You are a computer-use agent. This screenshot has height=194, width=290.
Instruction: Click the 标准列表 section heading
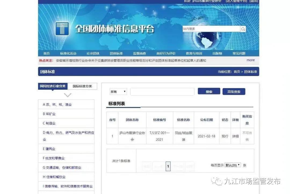coord(117,104)
